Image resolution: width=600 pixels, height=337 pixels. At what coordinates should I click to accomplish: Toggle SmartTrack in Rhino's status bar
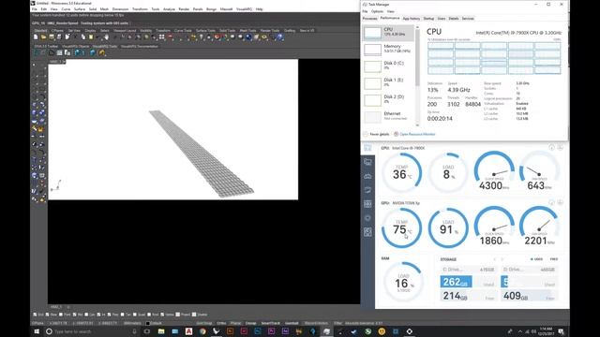(271, 323)
